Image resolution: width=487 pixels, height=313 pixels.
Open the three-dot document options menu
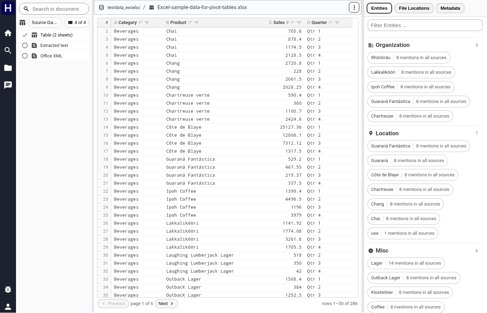(x=354, y=7)
